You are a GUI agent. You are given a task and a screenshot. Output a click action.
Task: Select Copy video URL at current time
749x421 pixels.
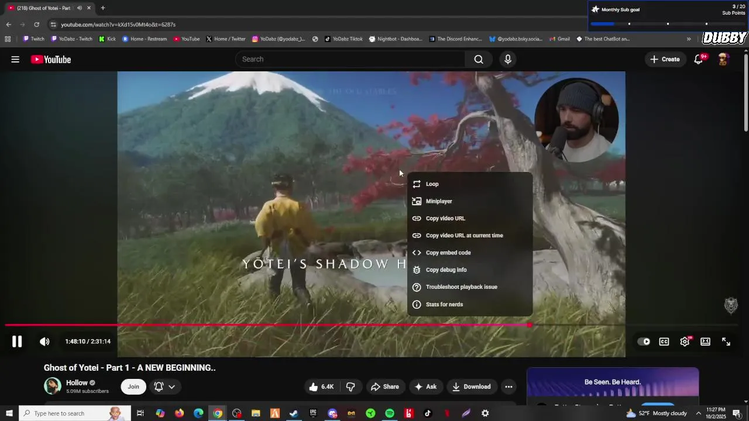pyautogui.click(x=470, y=236)
